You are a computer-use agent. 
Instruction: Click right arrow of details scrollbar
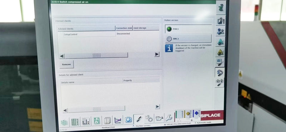158,107
